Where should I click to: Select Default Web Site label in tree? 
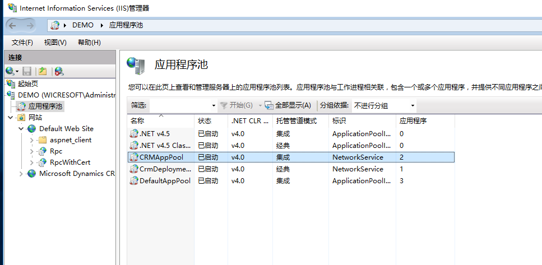tap(66, 128)
